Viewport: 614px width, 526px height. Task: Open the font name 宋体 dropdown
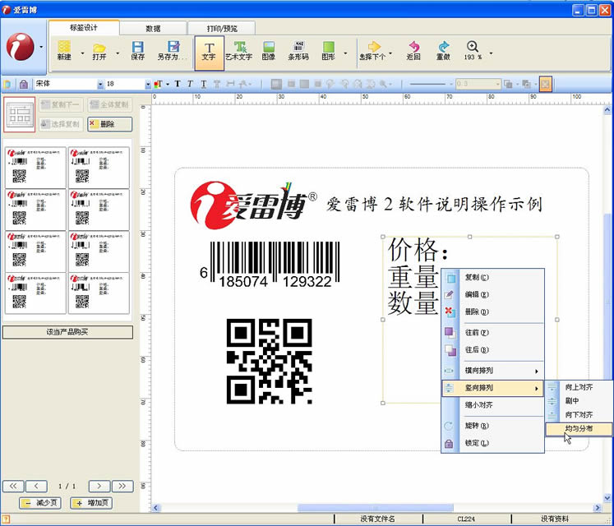coord(100,84)
